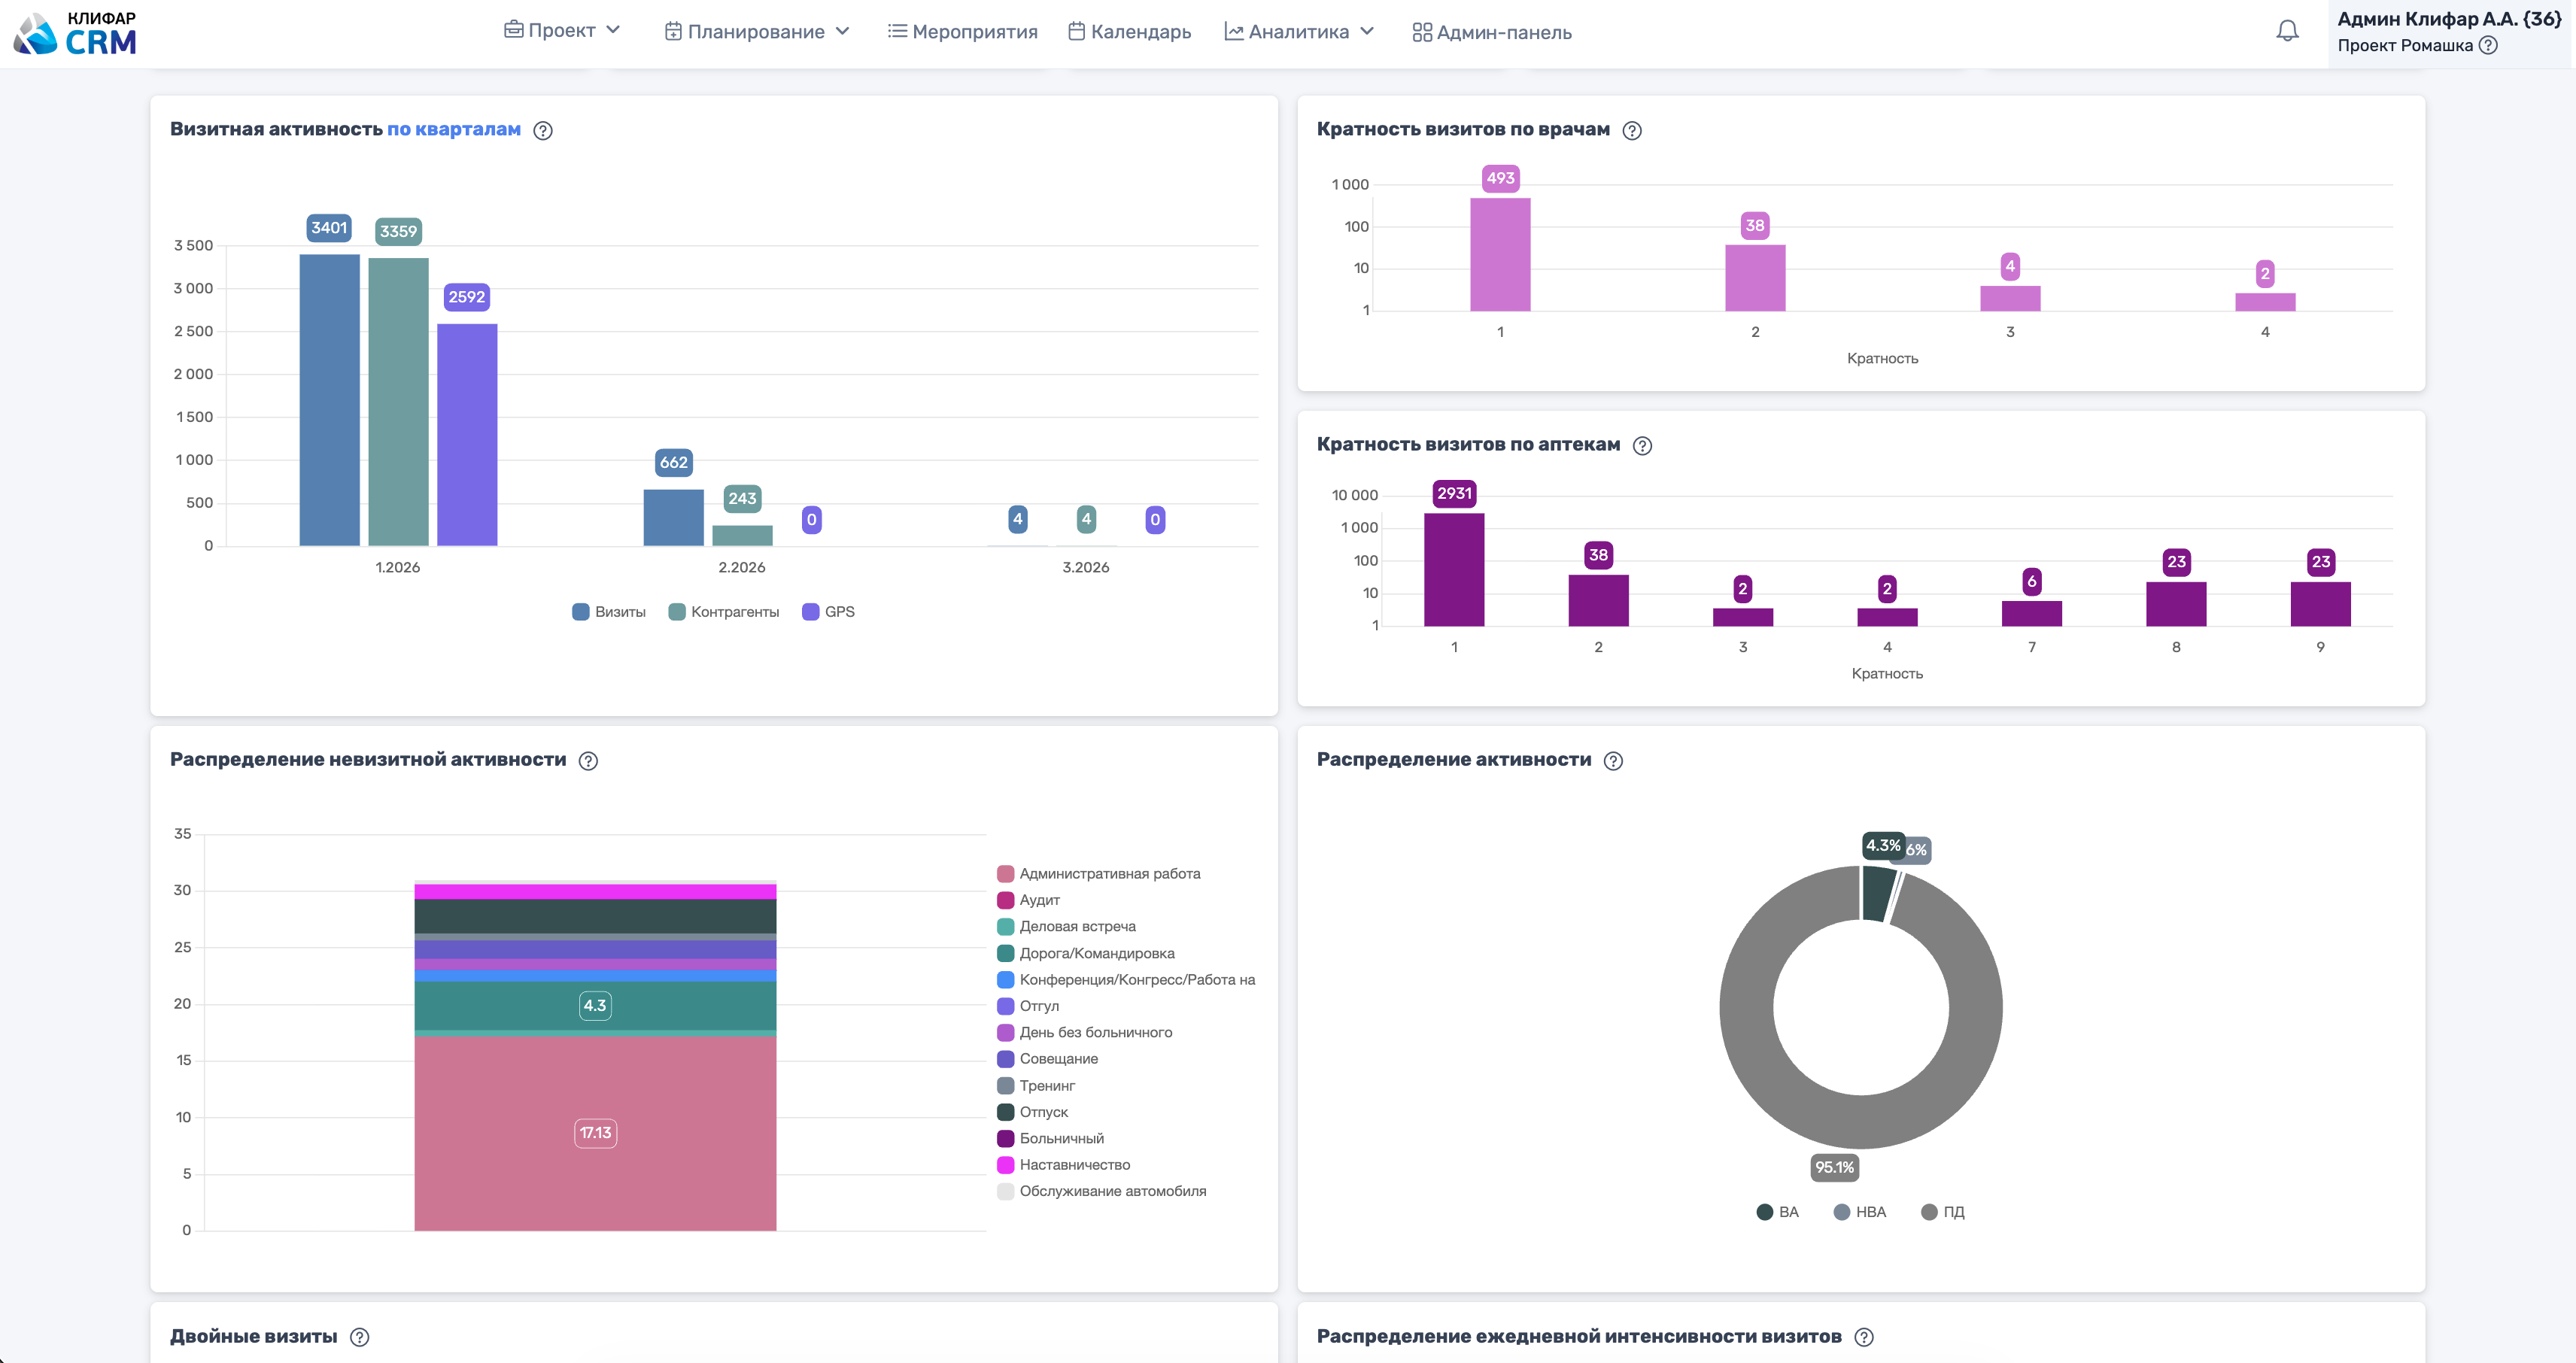Expand the Планирование dropdown chevron
The image size is (2576, 1363).
pyautogui.click(x=842, y=31)
